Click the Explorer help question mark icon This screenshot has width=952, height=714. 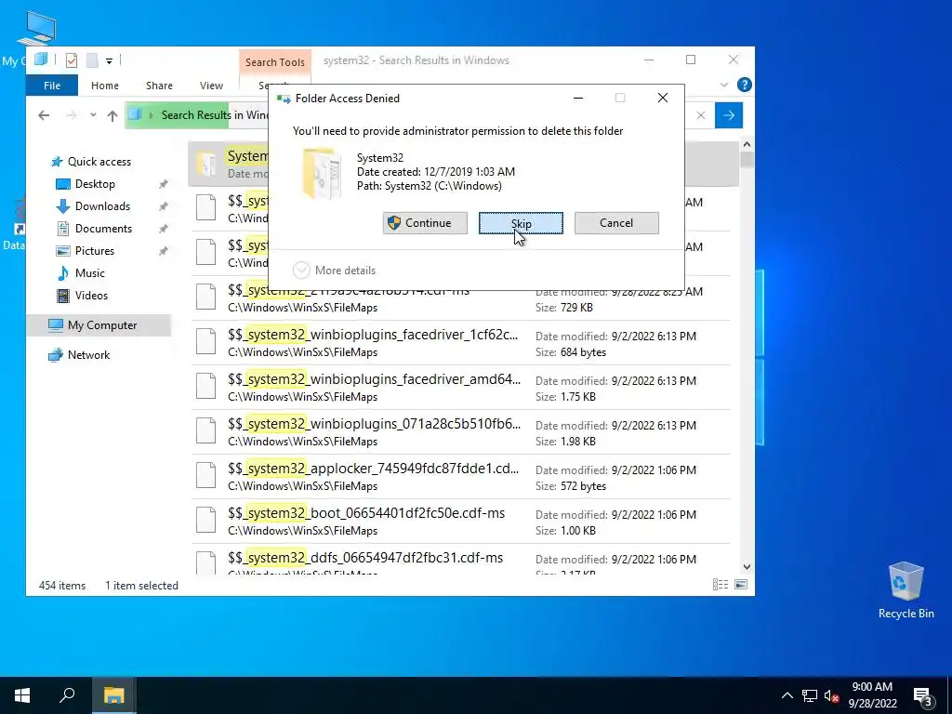(745, 85)
